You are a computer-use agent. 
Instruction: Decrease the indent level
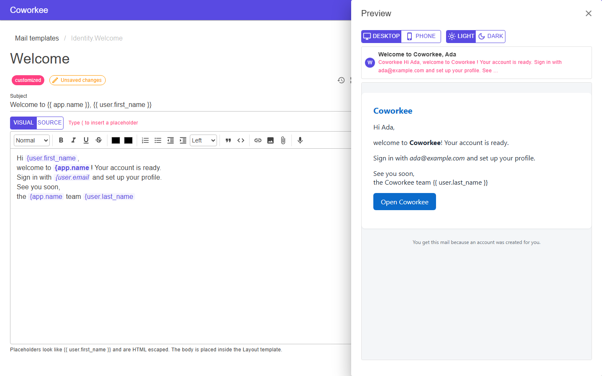pyautogui.click(x=171, y=140)
